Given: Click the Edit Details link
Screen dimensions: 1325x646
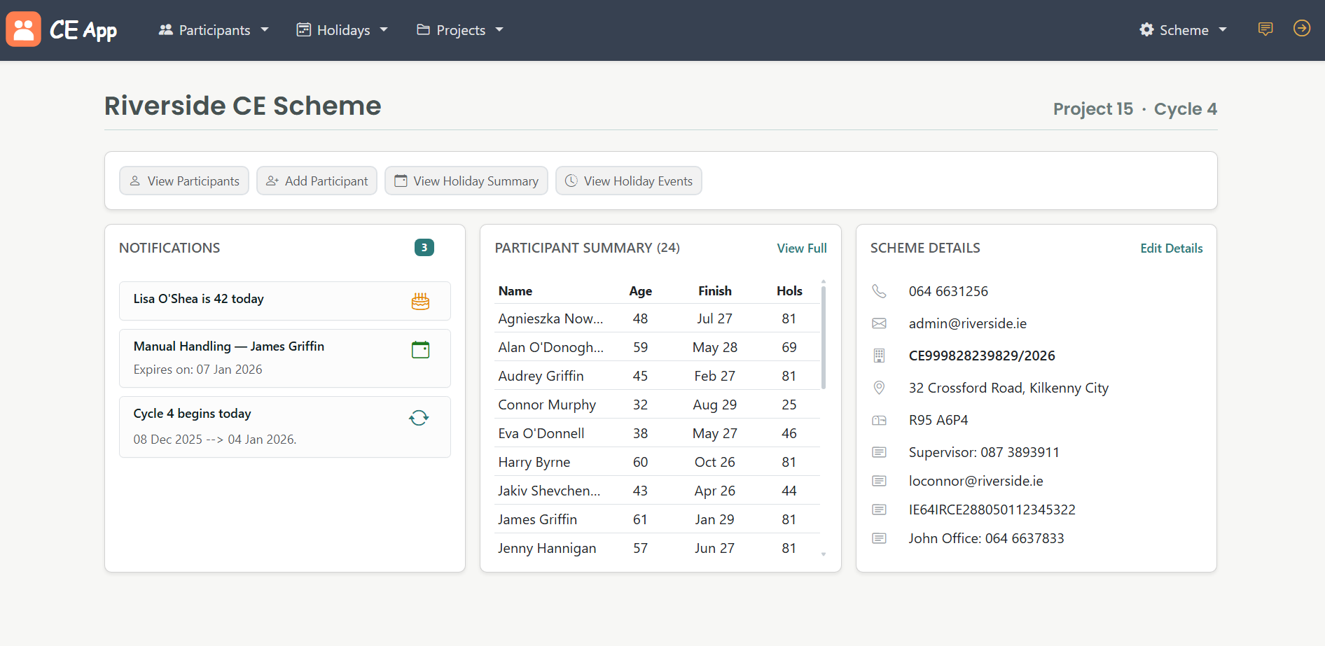Looking at the screenshot, I should [x=1171, y=248].
